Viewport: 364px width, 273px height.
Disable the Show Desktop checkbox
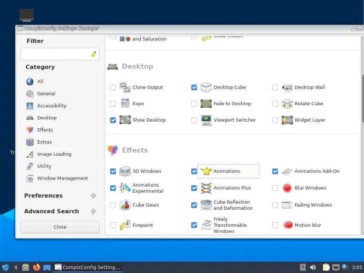coord(113,120)
